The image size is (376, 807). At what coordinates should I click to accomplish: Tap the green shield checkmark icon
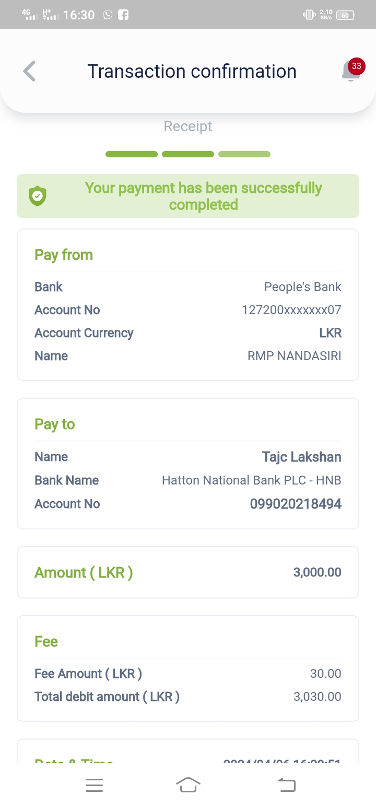pyautogui.click(x=37, y=196)
